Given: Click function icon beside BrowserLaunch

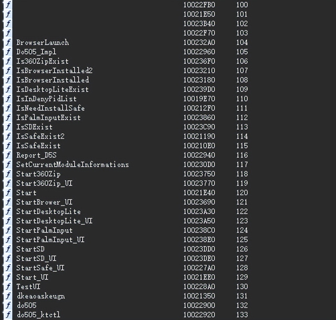Looking at the screenshot, I should point(8,42).
